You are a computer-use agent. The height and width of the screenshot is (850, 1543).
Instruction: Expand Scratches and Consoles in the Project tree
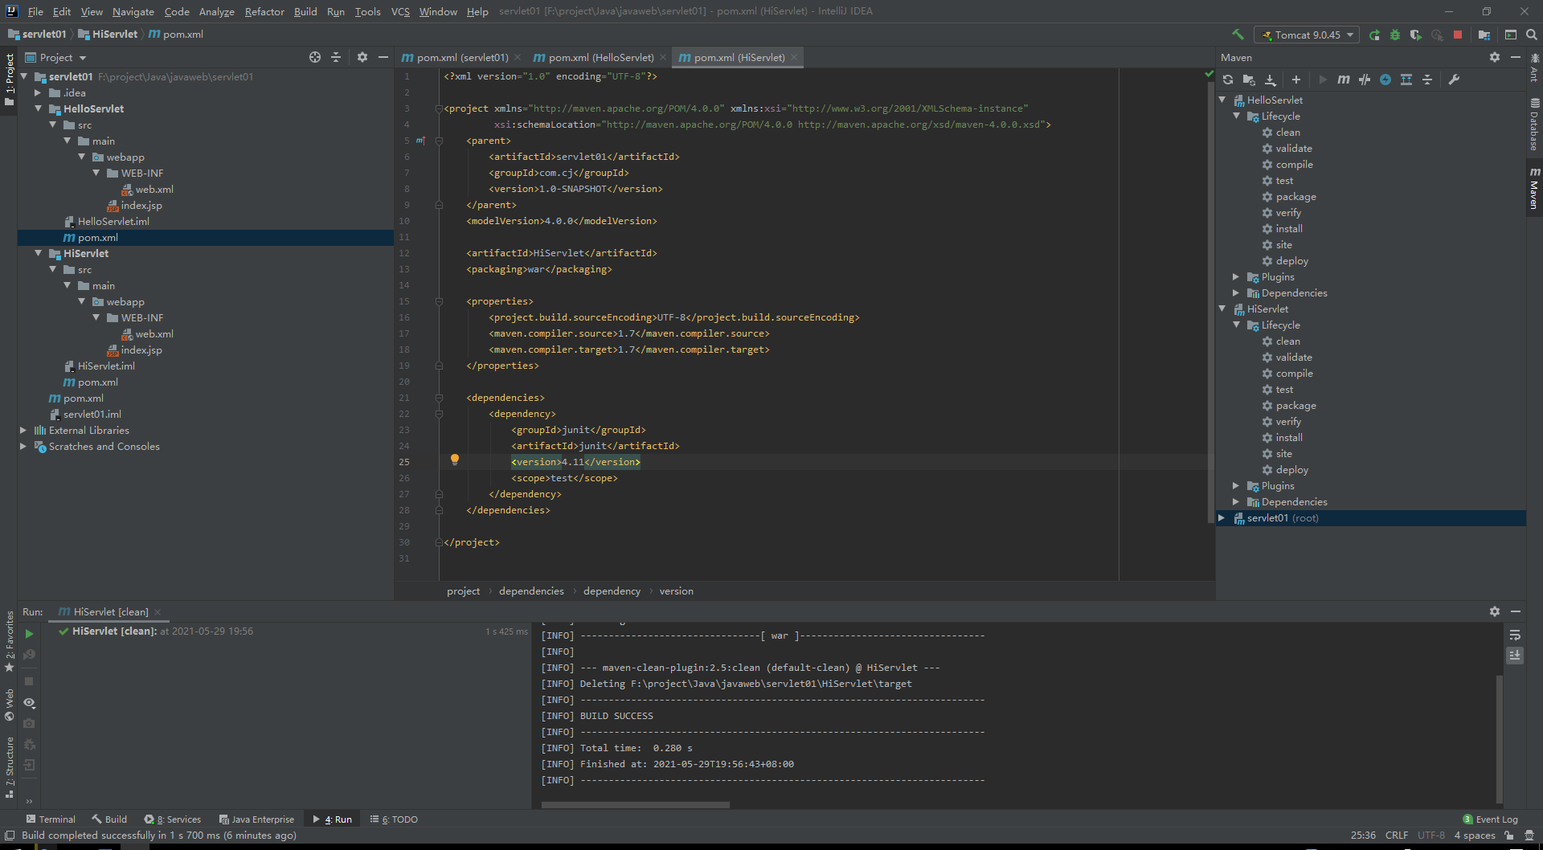point(23,446)
